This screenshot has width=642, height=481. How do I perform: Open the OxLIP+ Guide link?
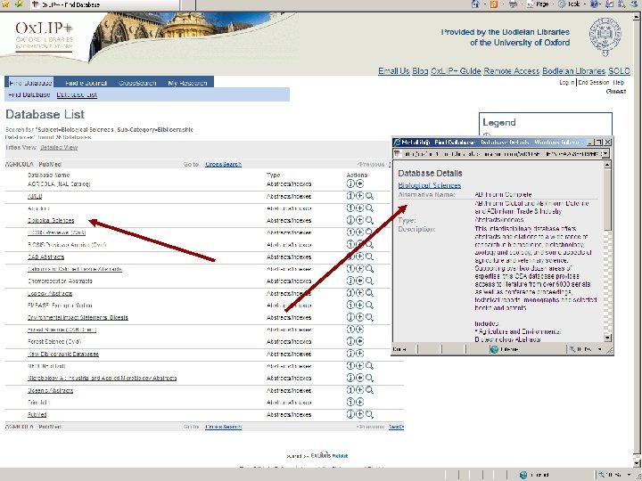click(456, 70)
